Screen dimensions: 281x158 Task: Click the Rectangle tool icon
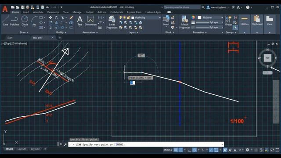point(41,18)
